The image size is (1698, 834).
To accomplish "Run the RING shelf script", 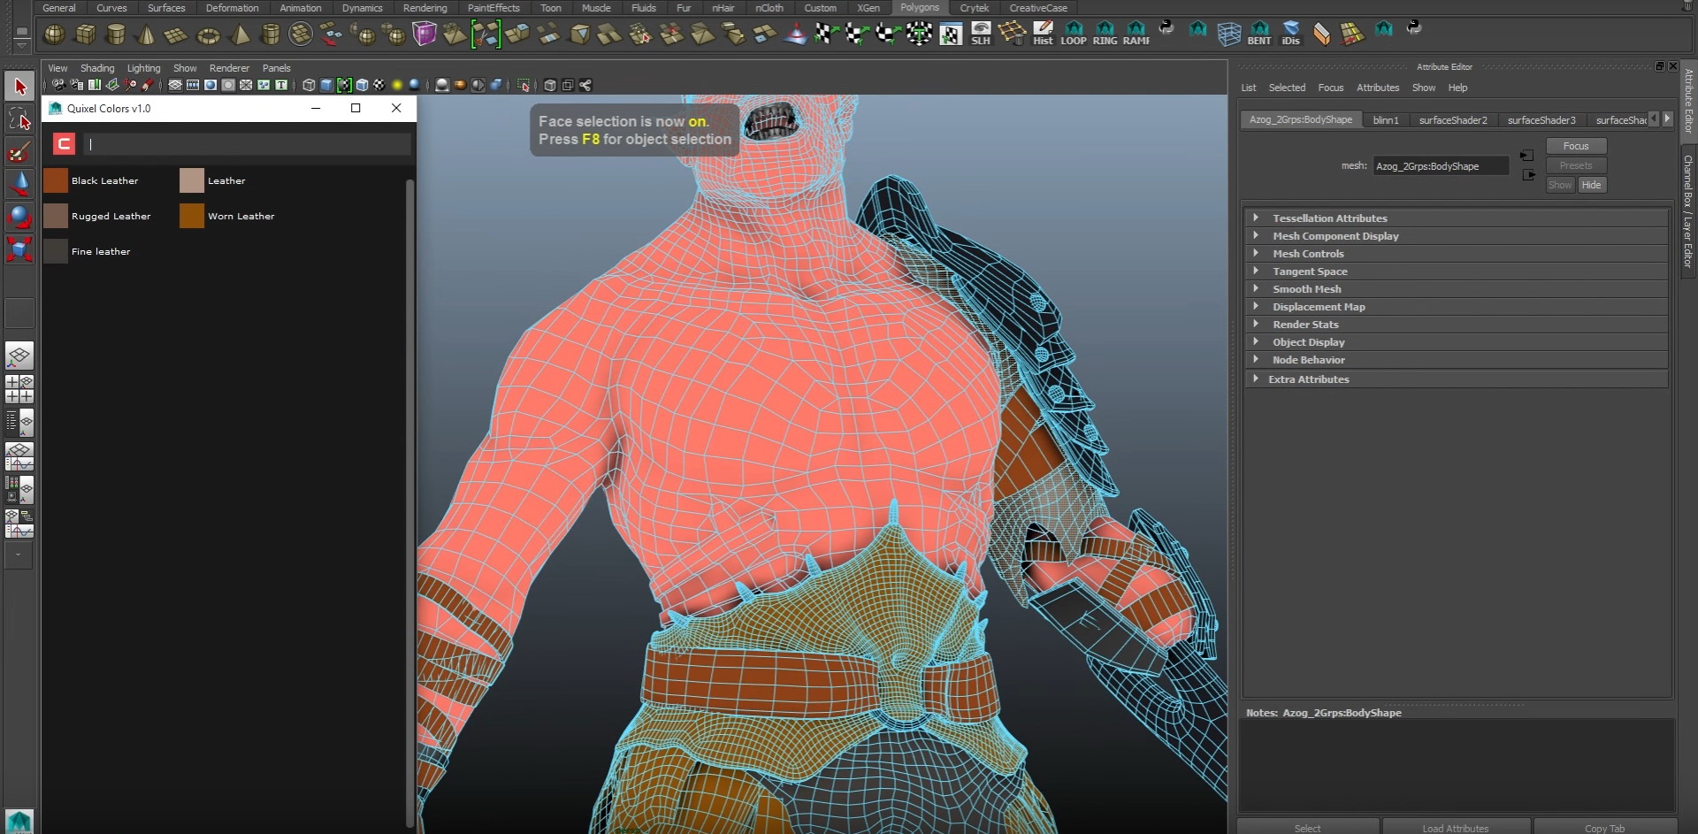I will pyautogui.click(x=1105, y=34).
